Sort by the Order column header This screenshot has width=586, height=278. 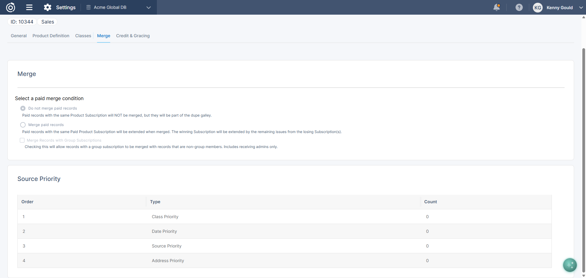[27, 202]
